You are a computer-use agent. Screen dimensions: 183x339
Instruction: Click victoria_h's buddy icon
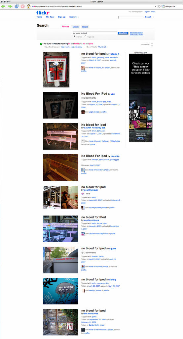[83, 68]
